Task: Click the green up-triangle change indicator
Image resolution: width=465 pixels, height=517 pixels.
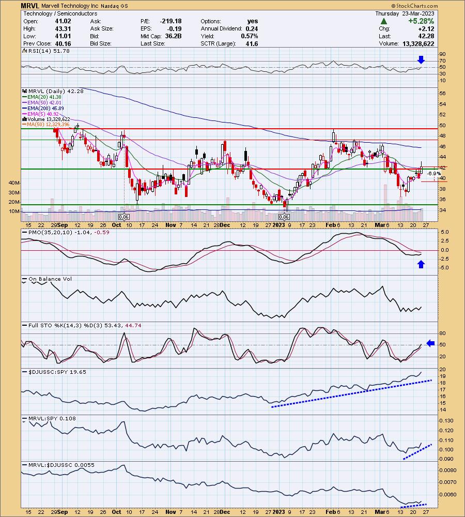Action: (x=383, y=21)
